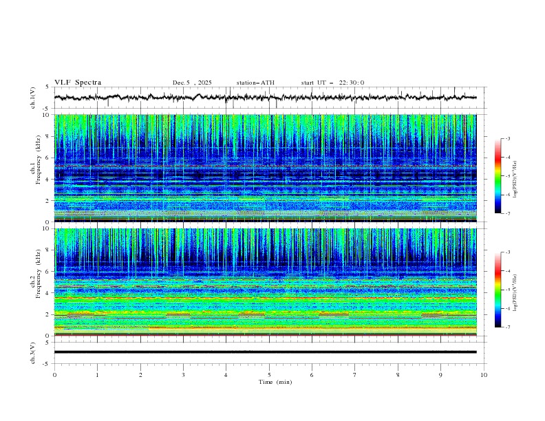
Task: Click the "ch.1(V)" waveform axis label
Action: (x=33, y=98)
